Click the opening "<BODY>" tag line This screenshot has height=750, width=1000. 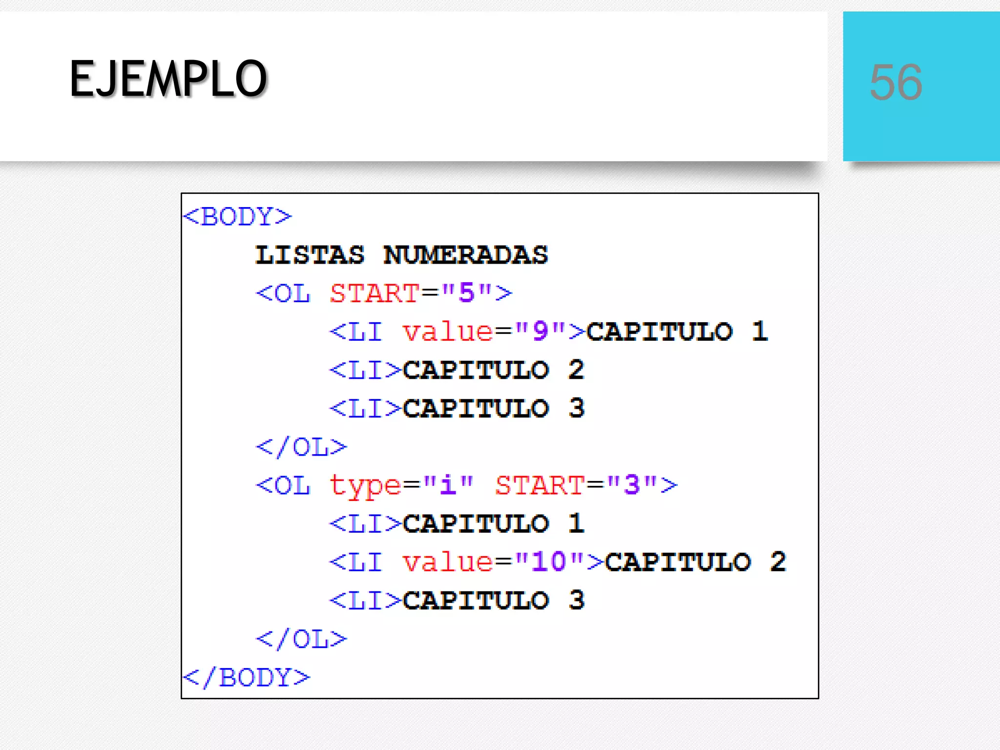coord(237,216)
